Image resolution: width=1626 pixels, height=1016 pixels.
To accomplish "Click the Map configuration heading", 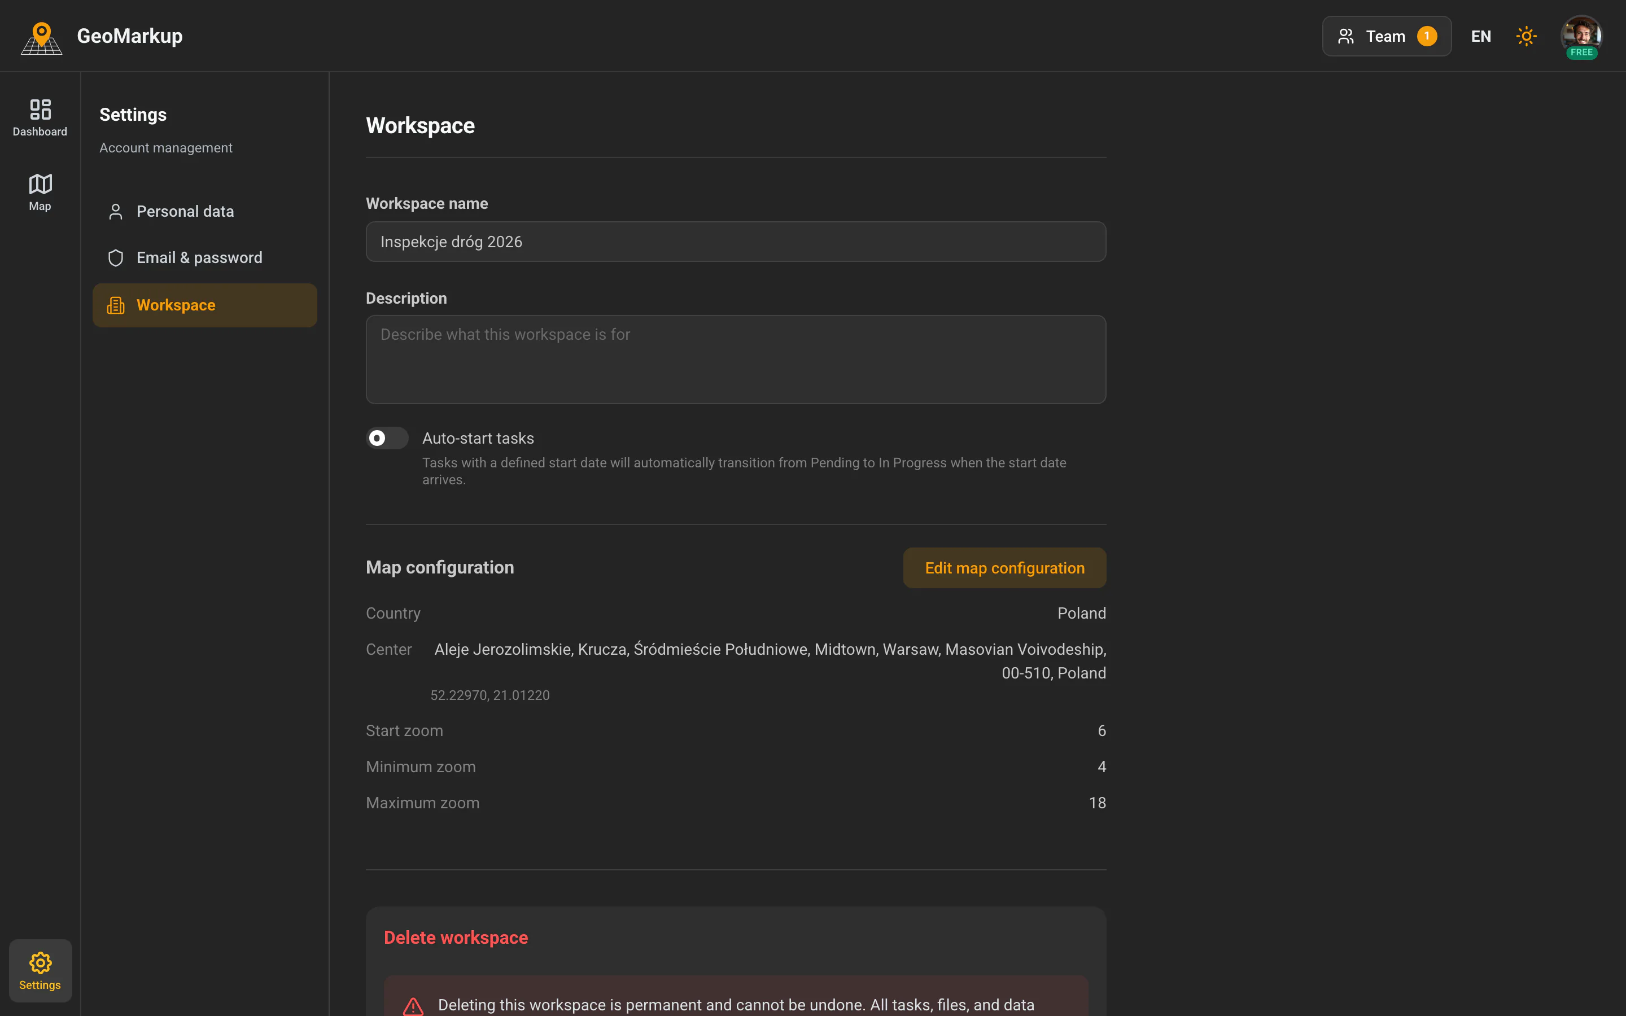I will 440,568.
